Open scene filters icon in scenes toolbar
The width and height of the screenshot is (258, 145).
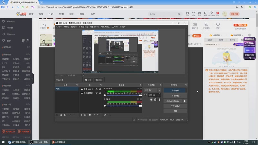(65, 115)
